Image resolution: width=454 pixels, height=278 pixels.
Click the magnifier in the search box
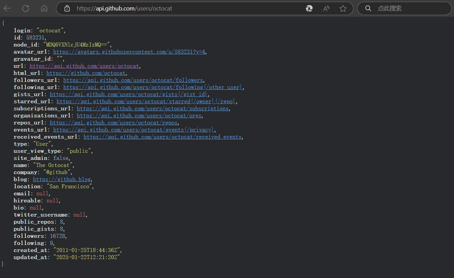(368, 8)
